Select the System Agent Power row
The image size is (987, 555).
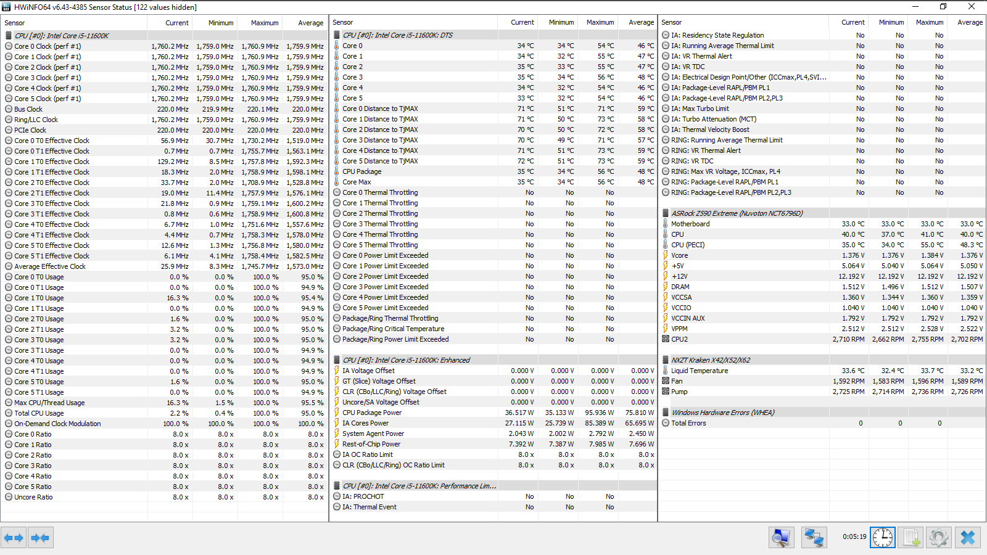coord(493,434)
